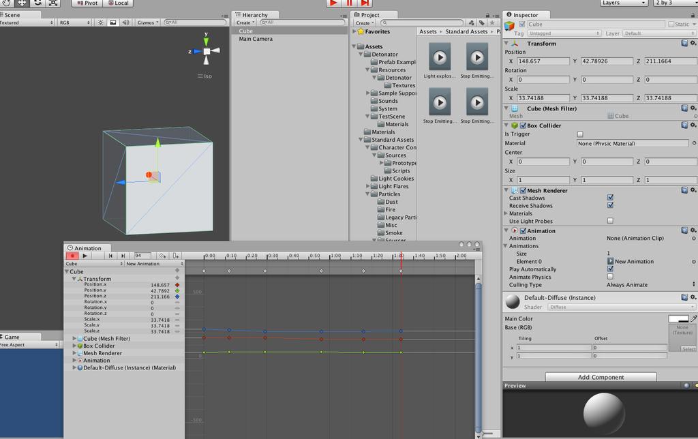Go to previous keyframe in Animation window
The width and height of the screenshot is (698, 439).
[x=110, y=256]
